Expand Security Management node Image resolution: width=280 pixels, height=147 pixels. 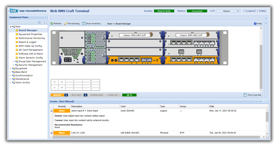pyautogui.click(x=13, y=65)
